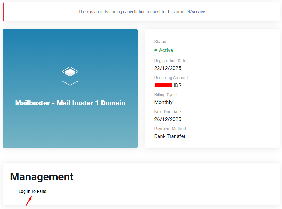Click the Billing Cycle label
282x209 pixels.
165,95
